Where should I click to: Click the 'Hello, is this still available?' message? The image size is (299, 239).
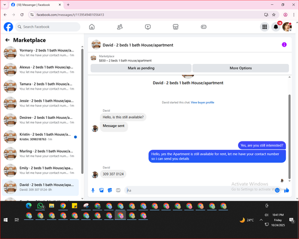tap(123, 117)
